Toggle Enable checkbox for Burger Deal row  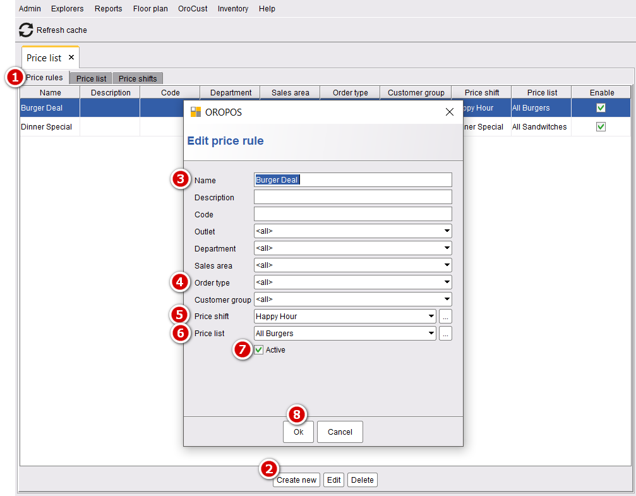(x=601, y=107)
